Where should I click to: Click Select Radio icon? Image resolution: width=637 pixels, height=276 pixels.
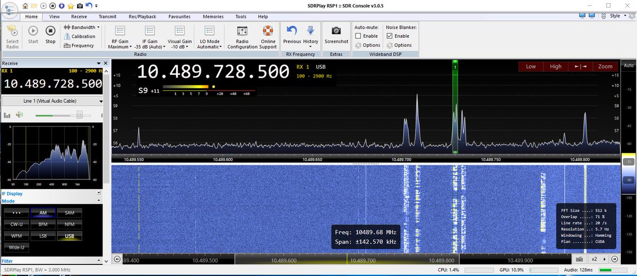tap(12, 37)
